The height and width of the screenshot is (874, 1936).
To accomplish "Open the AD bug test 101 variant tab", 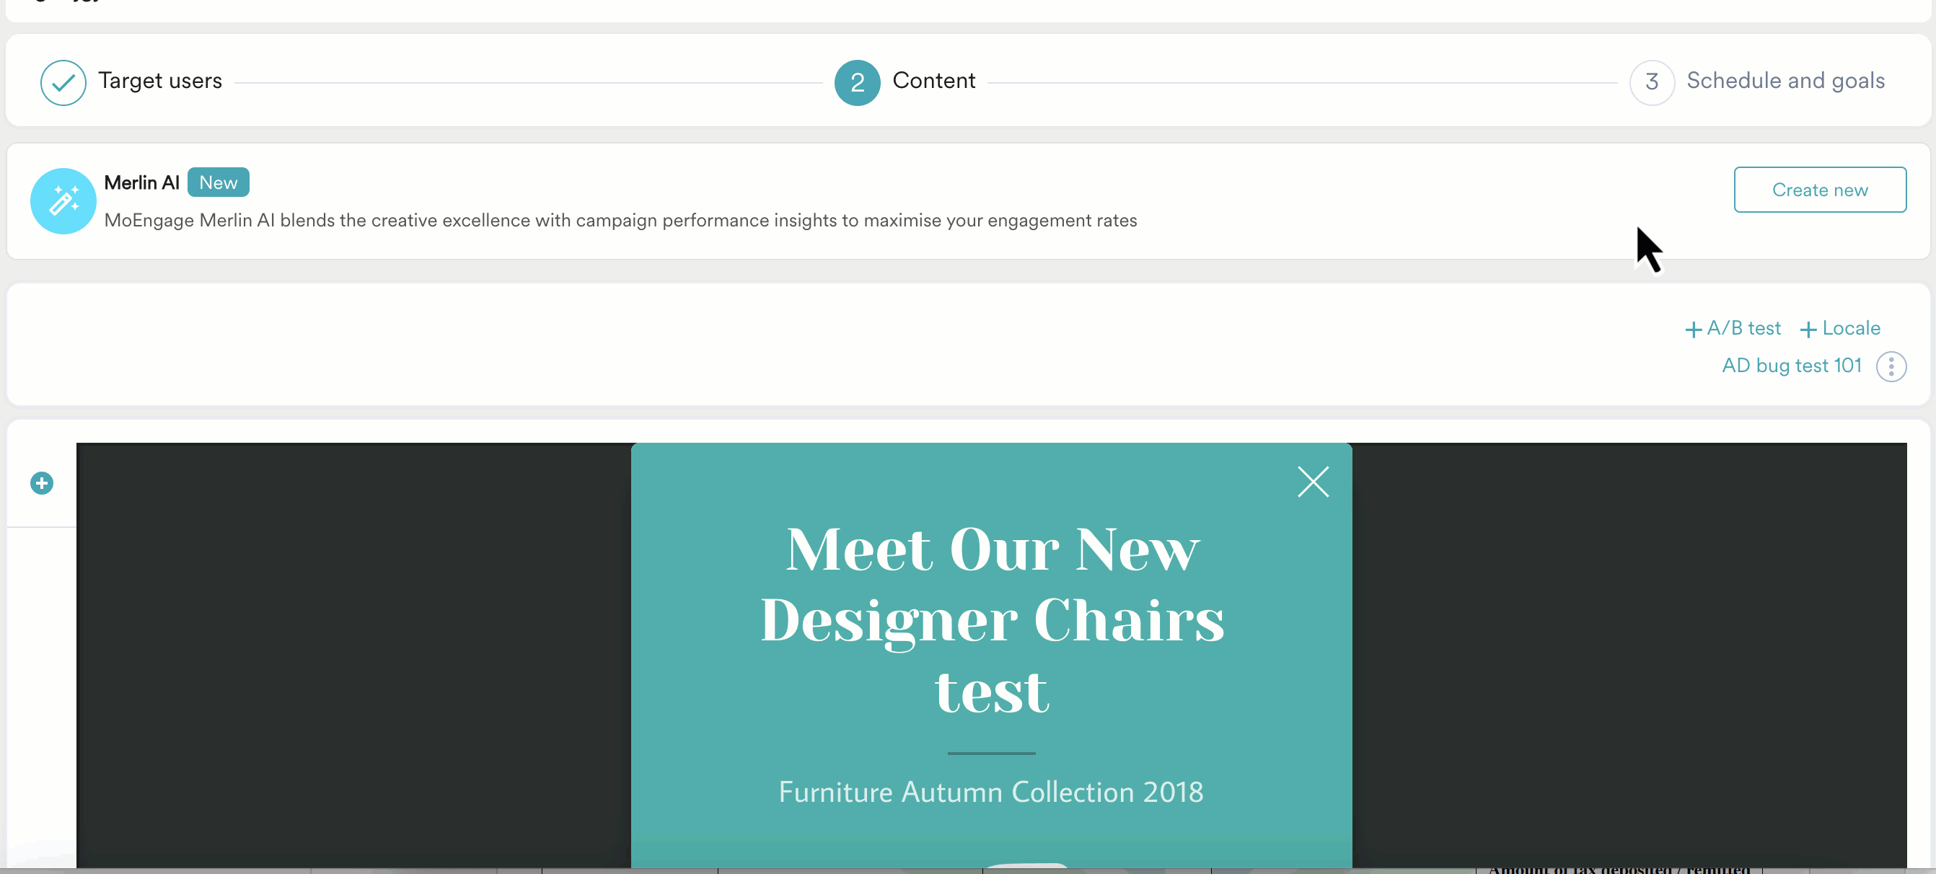I will (1791, 365).
